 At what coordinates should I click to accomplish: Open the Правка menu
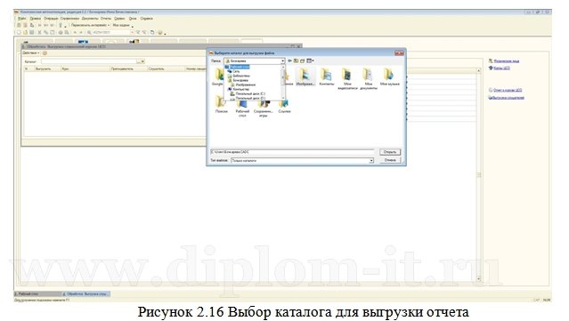(x=36, y=19)
